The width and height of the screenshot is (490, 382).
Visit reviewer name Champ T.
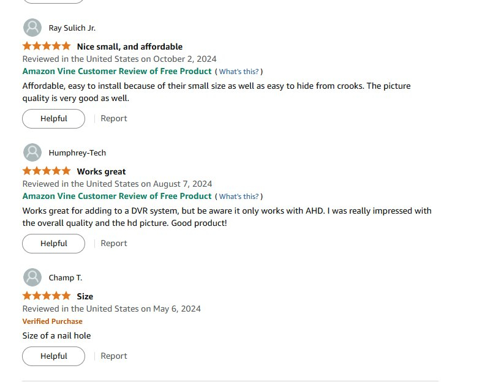click(x=66, y=278)
